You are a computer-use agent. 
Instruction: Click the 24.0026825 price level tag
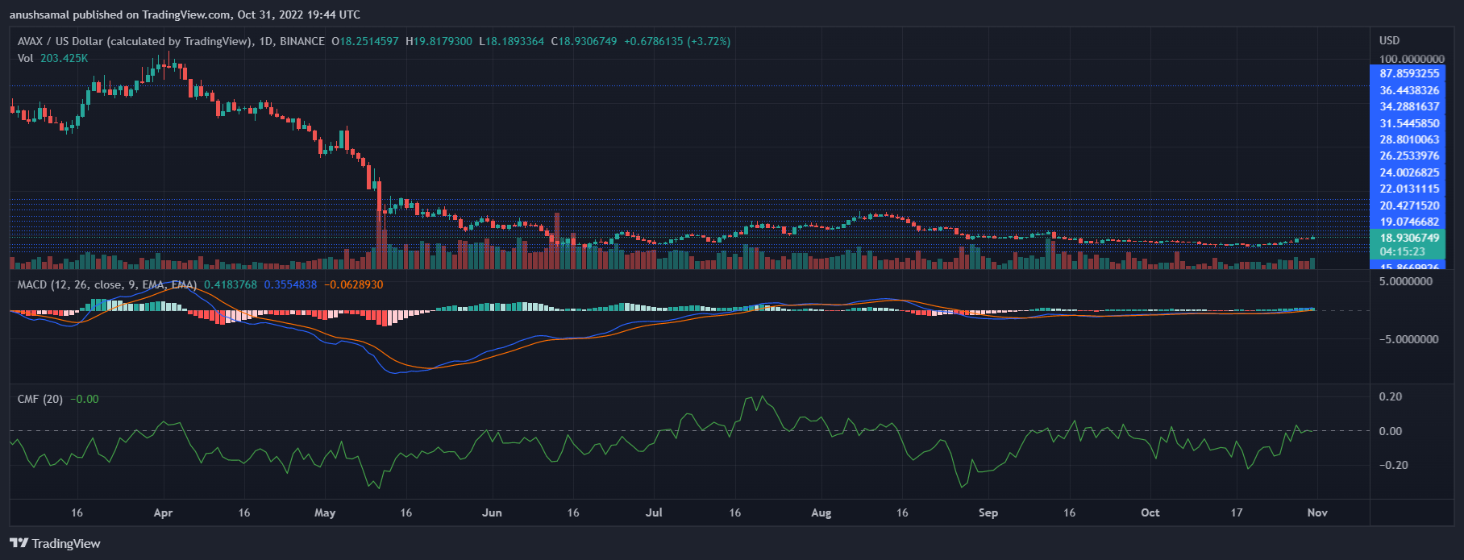1408,172
